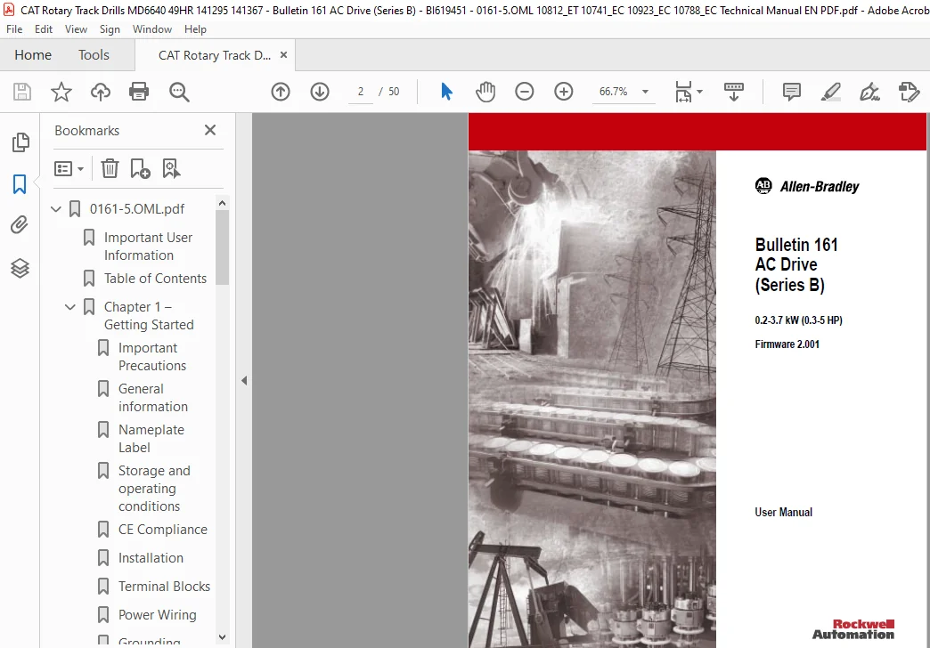Click the Fit page width icon
The width and height of the screenshot is (930, 648).
[683, 92]
